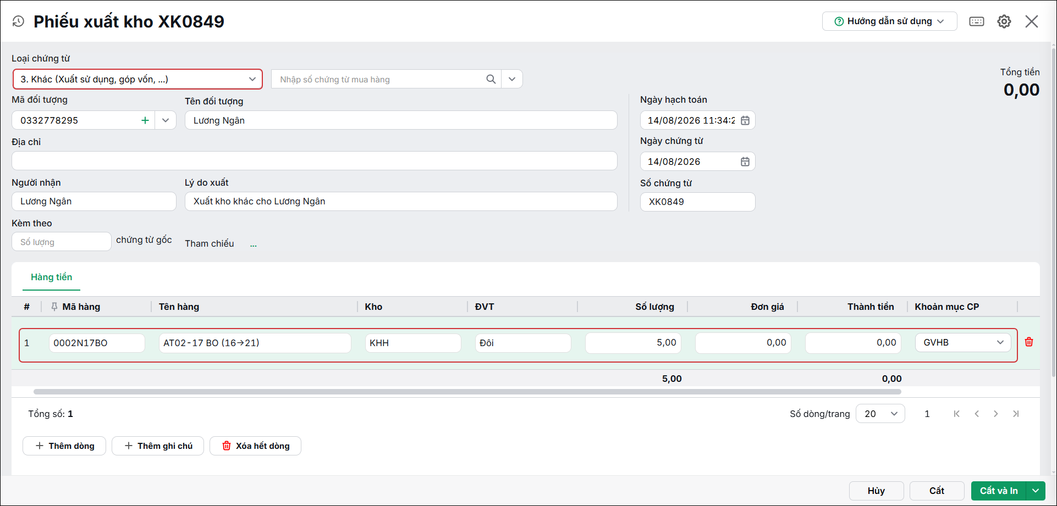Open the Loại chứng từ dropdown
1057x506 pixels.
(x=137, y=79)
